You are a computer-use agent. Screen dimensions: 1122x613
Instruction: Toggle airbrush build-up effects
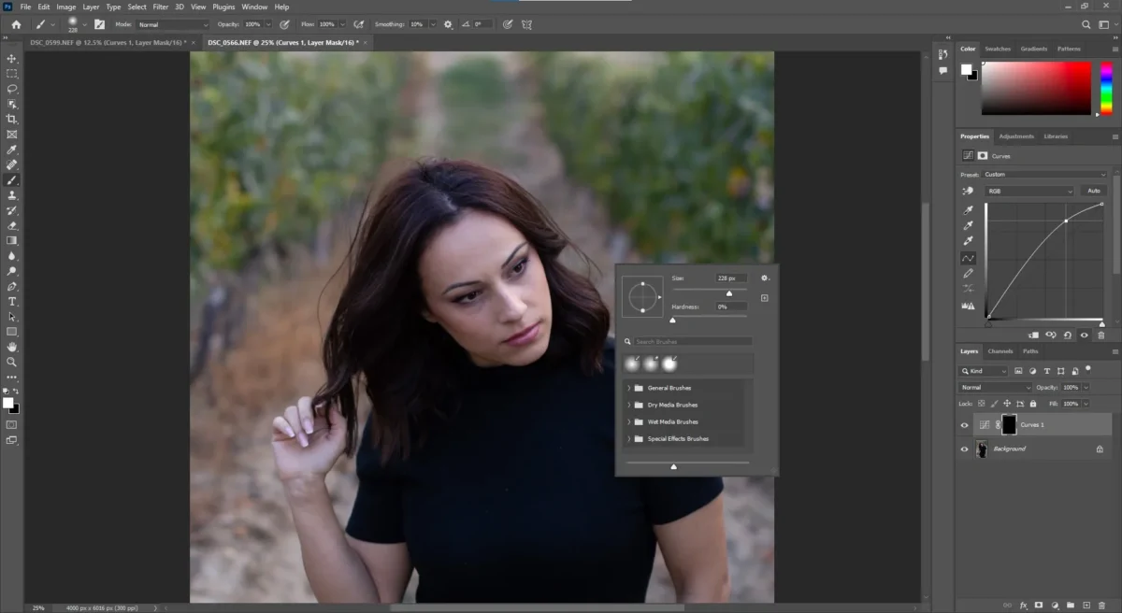[x=360, y=24]
